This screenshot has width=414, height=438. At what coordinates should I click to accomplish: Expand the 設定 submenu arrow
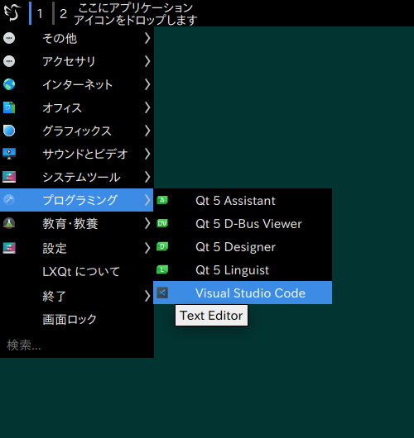click(x=147, y=248)
